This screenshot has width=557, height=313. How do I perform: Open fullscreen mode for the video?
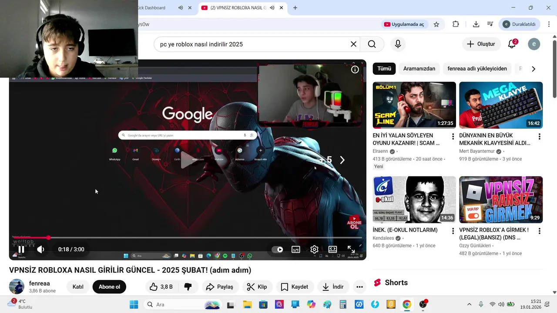coord(351,250)
